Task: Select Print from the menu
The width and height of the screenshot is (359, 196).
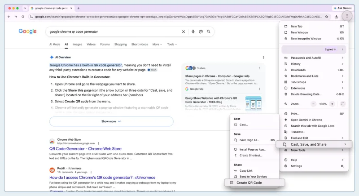Action: tap(314, 114)
